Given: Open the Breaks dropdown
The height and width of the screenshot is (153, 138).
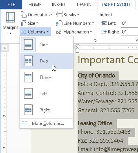Looking at the screenshot, I should click(x=68, y=15).
